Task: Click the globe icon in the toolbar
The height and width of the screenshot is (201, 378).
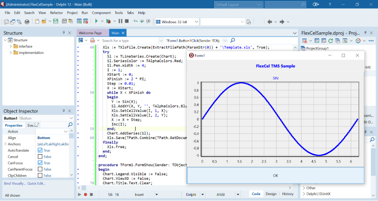Action: (x=27, y=22)
